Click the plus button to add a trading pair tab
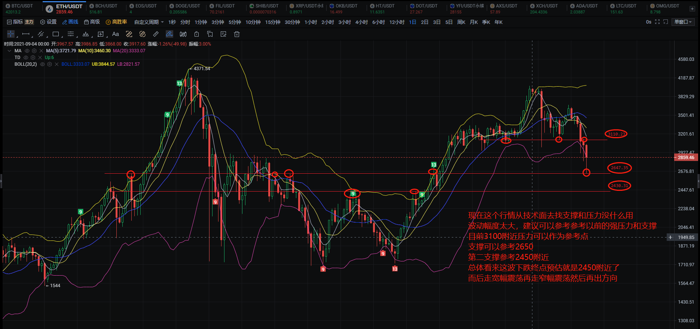 pos(692,9)
